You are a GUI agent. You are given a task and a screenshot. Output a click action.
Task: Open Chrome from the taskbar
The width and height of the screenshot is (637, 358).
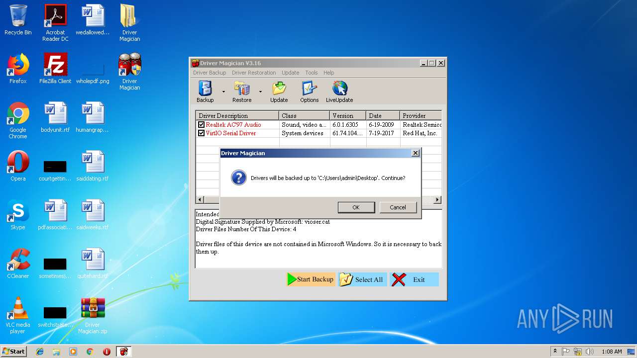point(90,351)
